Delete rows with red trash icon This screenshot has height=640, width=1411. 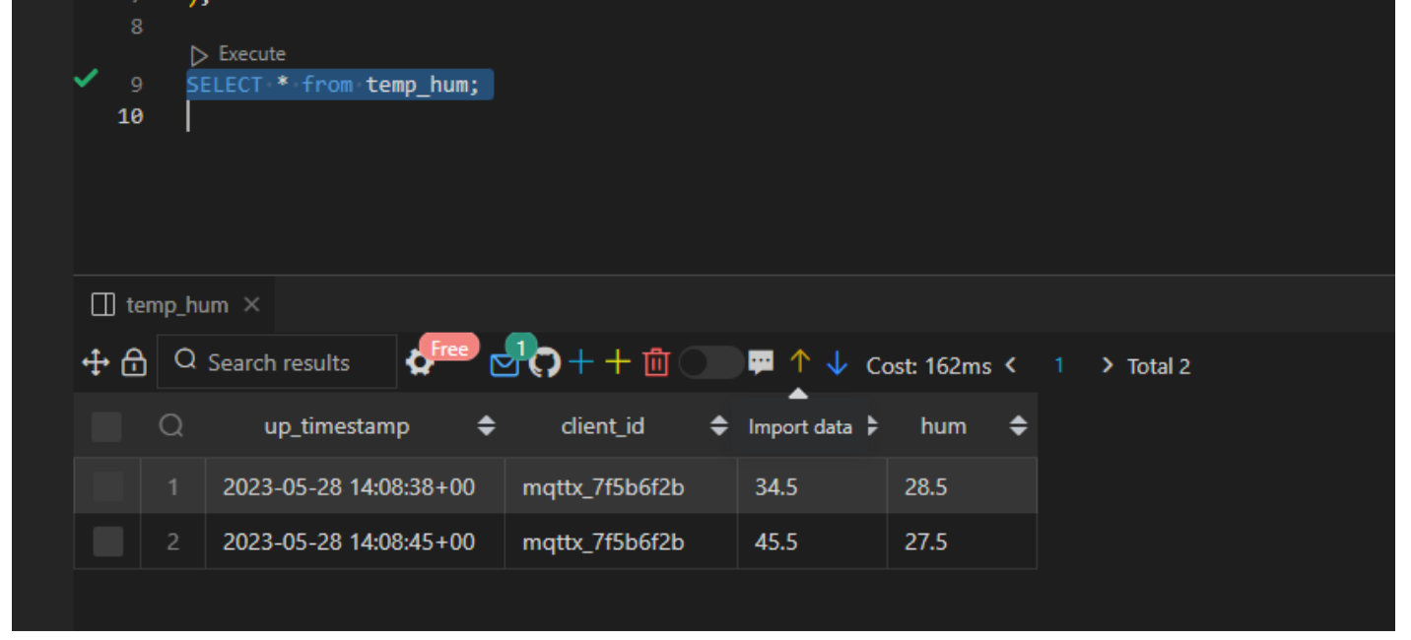point(656,363)
